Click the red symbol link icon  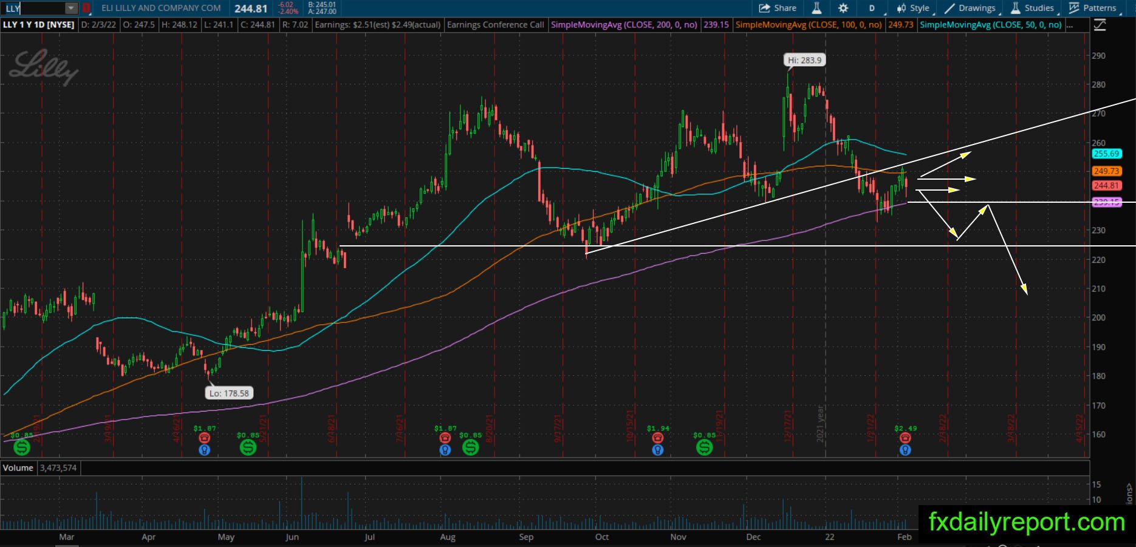coord(86,8)
